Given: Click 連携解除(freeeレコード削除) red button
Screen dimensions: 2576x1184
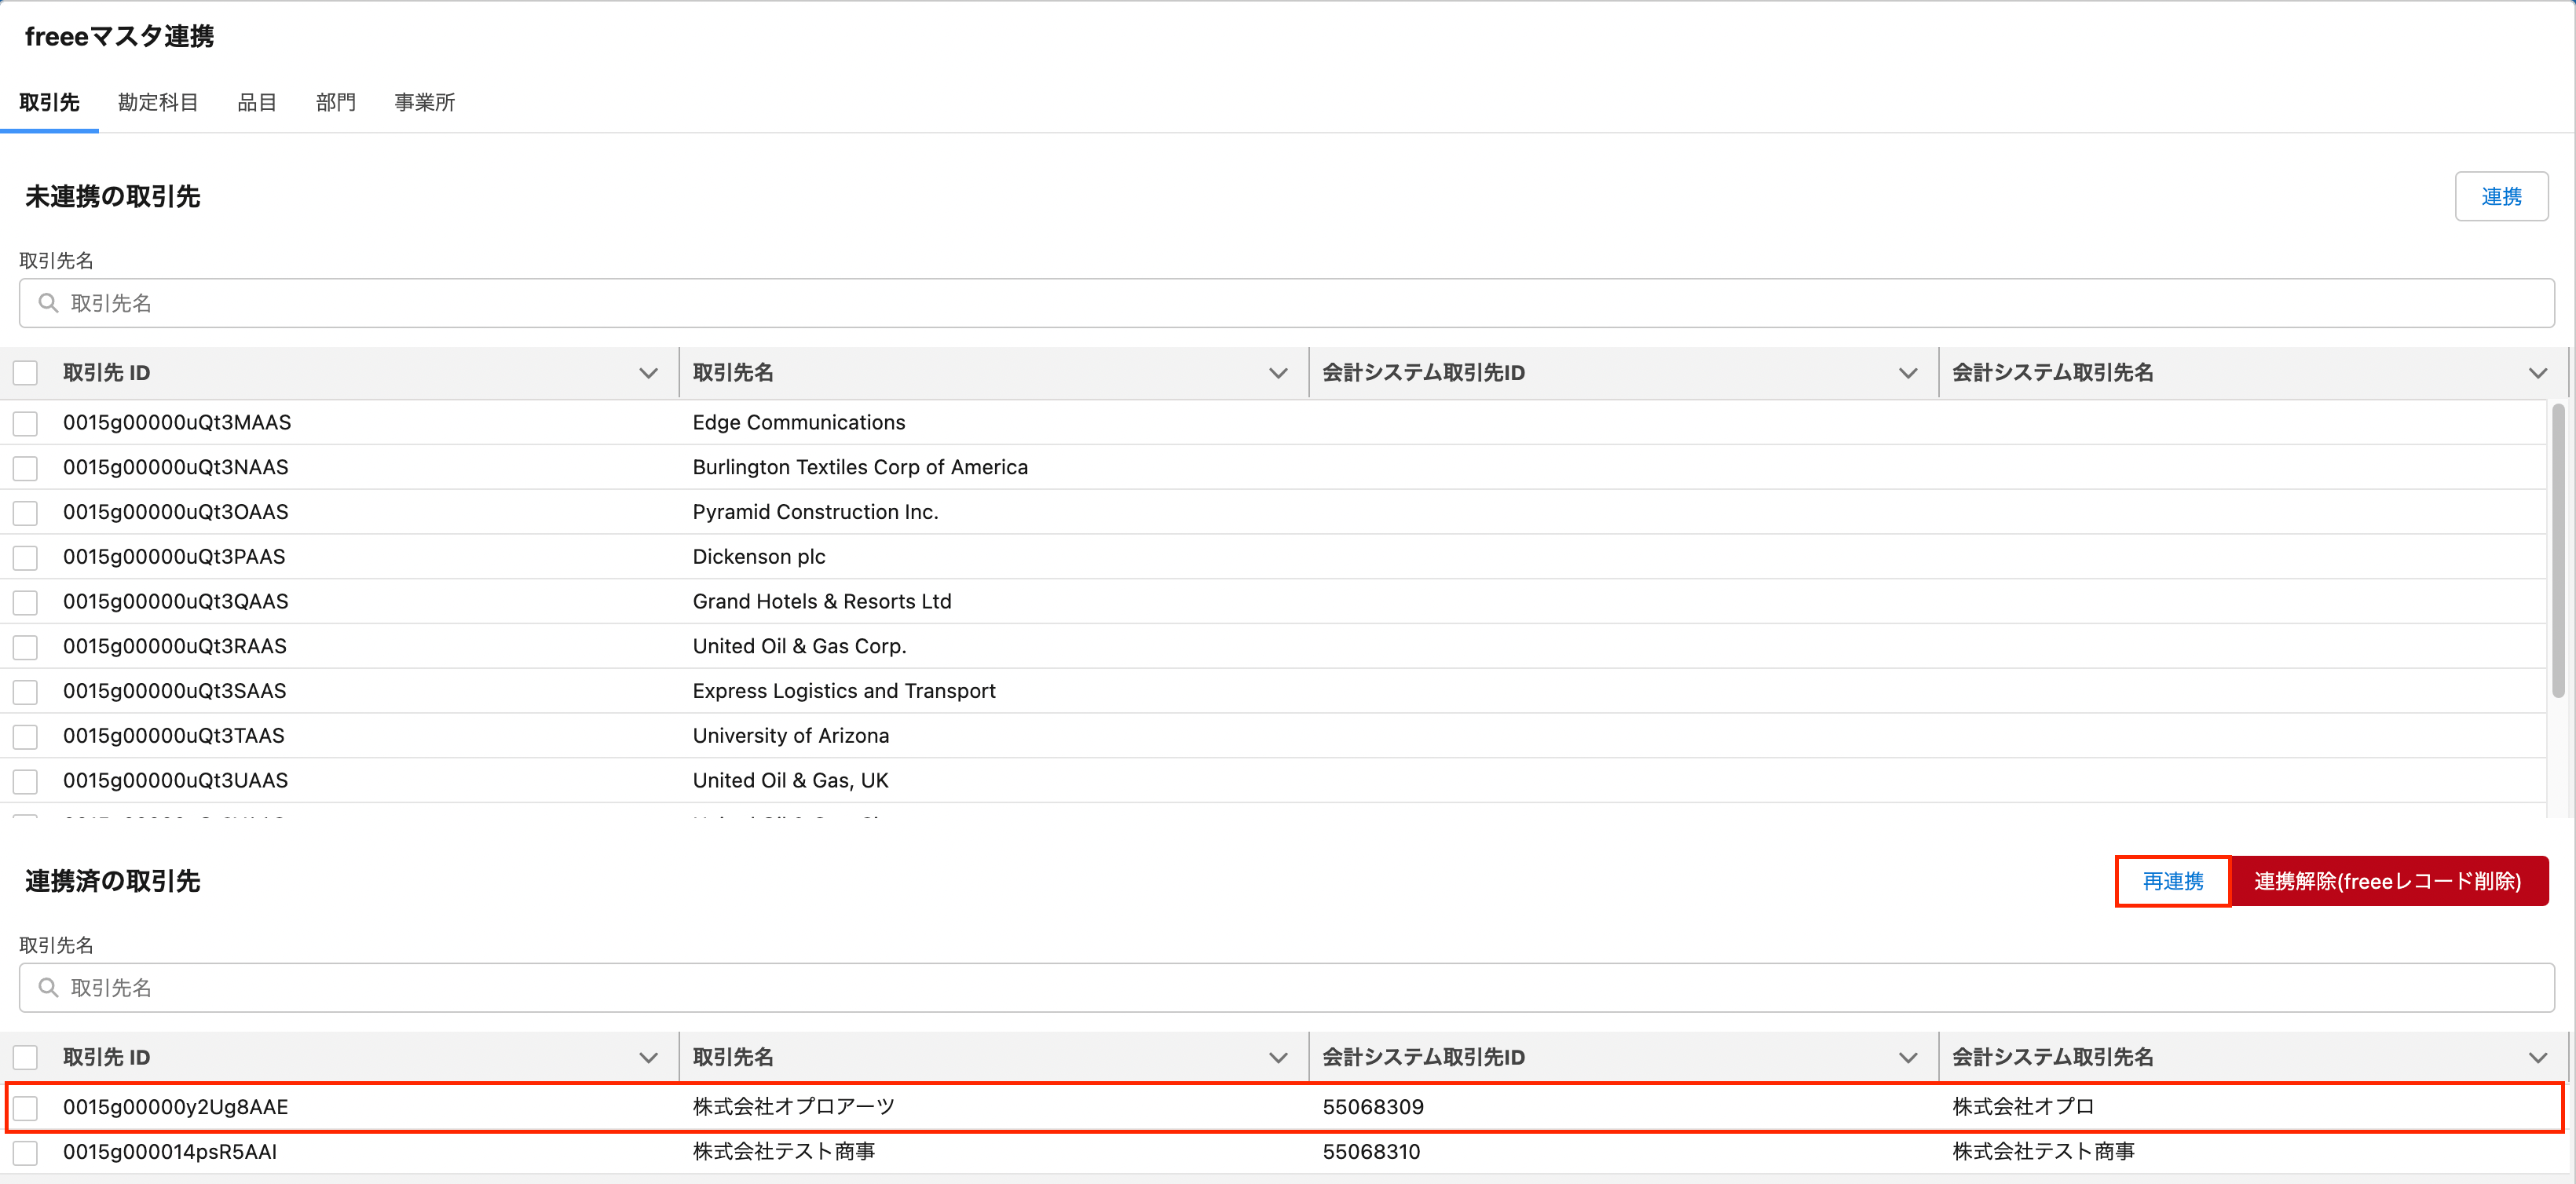Looking at the screenshot, I should [x=2387, y=881].
